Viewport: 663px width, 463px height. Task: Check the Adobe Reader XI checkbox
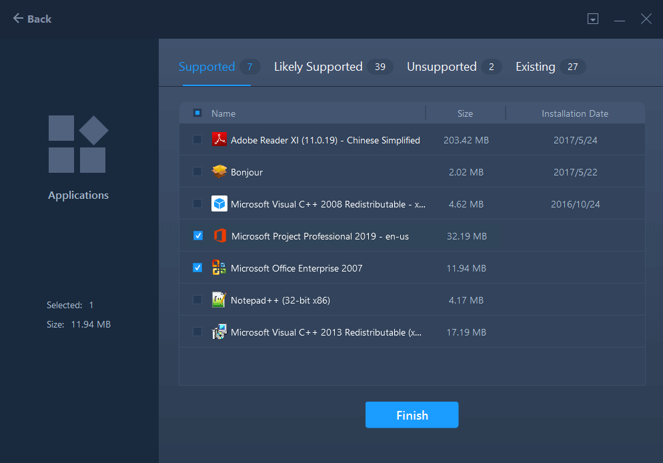(197, 139)
